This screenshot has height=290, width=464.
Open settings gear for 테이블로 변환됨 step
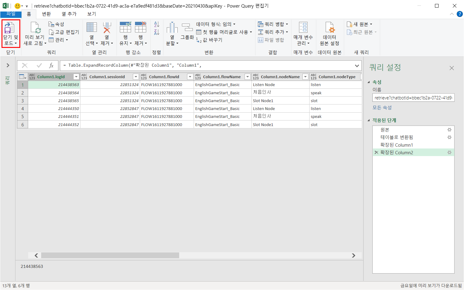pos(449,137)
